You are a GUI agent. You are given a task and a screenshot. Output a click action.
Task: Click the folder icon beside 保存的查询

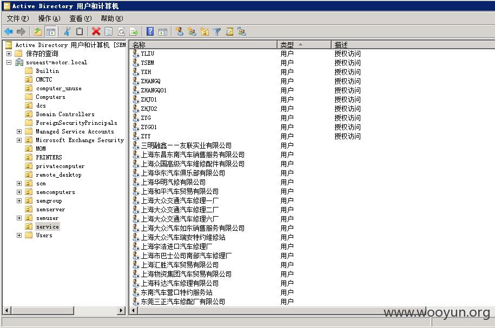pyautogui.click(x=18, y=53)
